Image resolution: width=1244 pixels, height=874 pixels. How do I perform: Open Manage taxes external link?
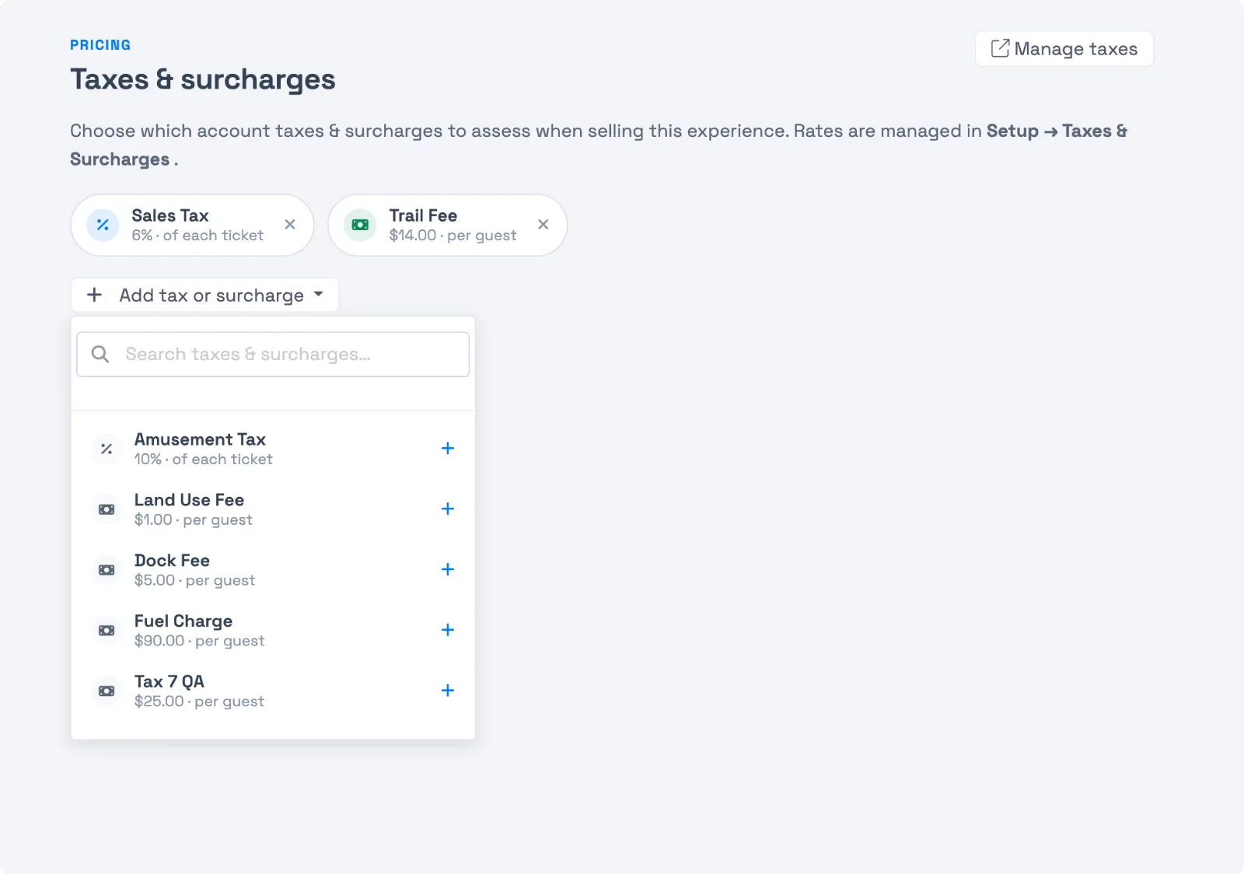pyautogui.click(x=1064, y=49)
